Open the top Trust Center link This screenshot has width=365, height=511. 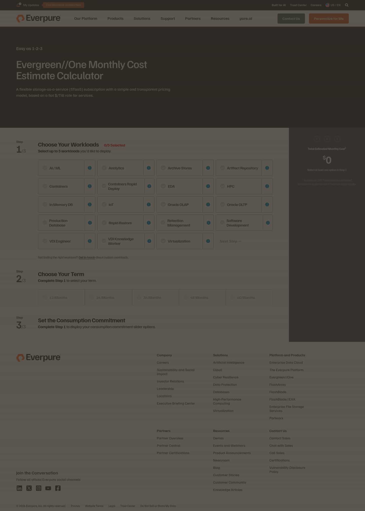pyautogui.click(x=298, y=5)
